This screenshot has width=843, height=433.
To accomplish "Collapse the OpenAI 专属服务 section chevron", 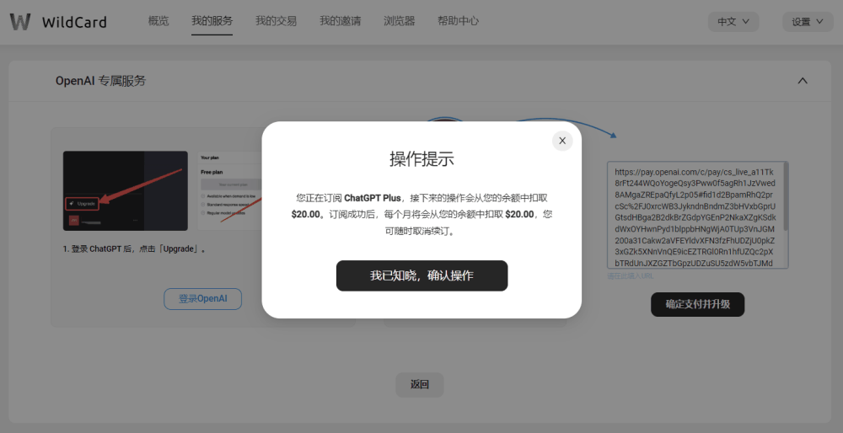I will pyautogui.click(x=803, y=81).
